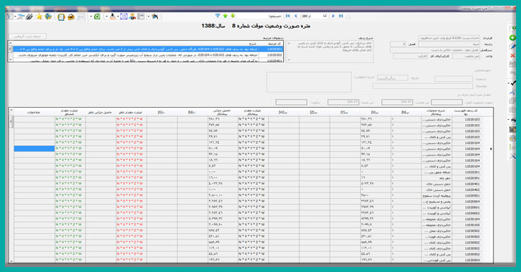Click the blue highlighted cell in notes column
Image resolution: width=521 pixels, height=272 pixels.
(x=34, y=149)
